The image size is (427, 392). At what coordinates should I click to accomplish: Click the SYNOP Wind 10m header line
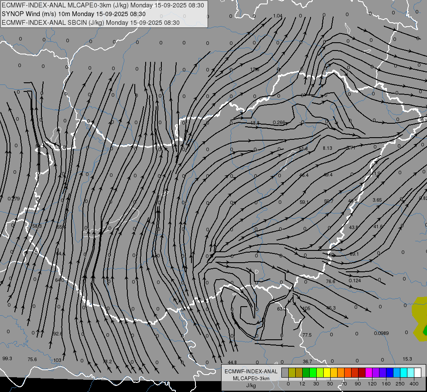pos(74,14)
